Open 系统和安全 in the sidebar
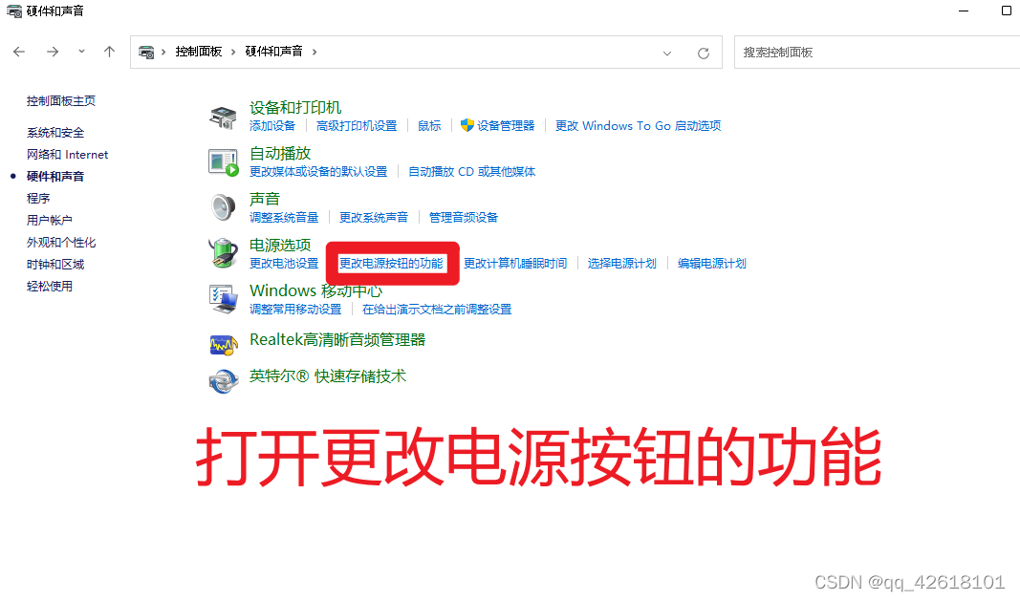 tap(55, 133)
